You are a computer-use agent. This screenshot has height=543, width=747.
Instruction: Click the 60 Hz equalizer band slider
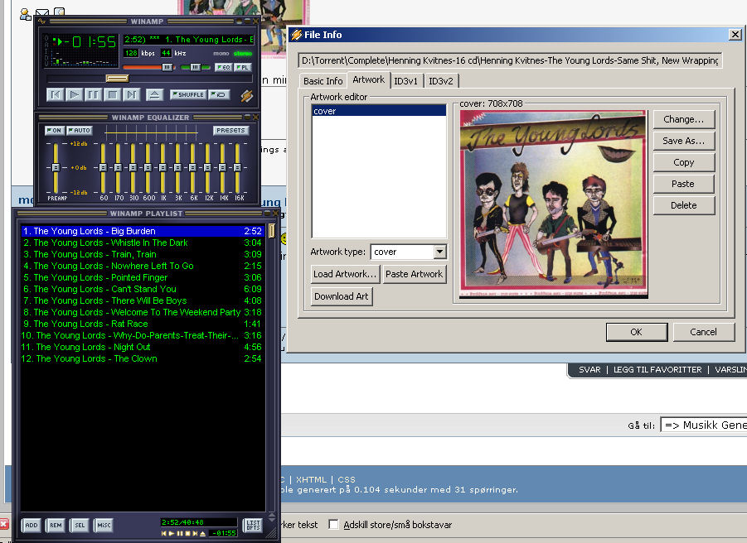tap(103, 167)
